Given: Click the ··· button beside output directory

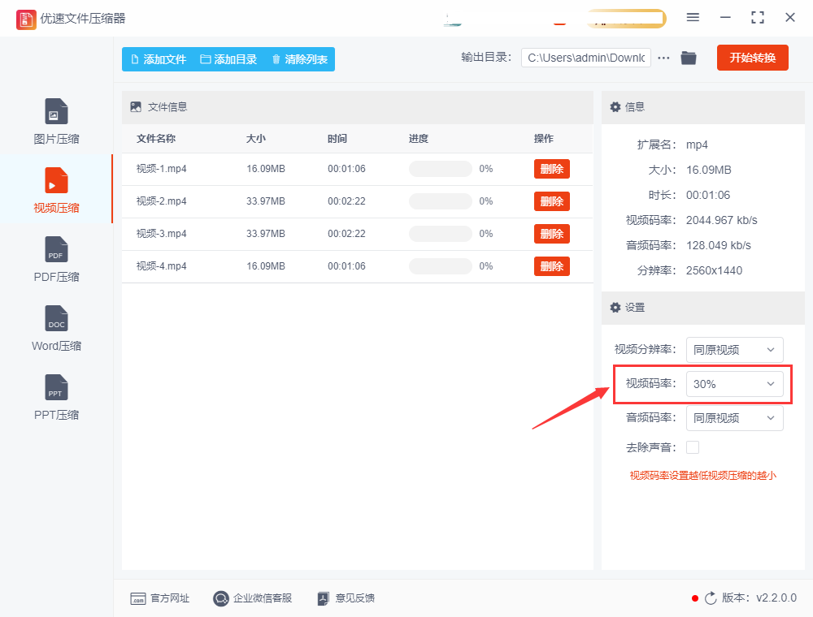Looking at the screenshot, I should coord(663,58).
